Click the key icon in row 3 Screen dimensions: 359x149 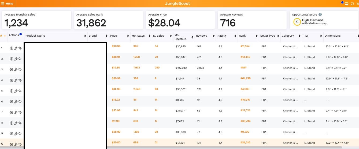tap(16, 70)
